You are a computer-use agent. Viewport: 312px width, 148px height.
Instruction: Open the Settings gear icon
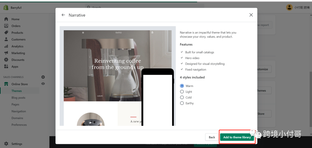point(6,144)
